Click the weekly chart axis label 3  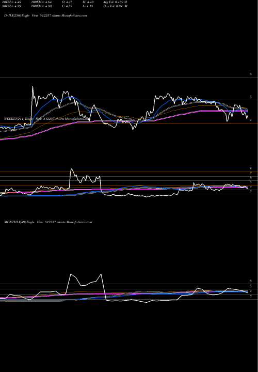tap(251, 191)
